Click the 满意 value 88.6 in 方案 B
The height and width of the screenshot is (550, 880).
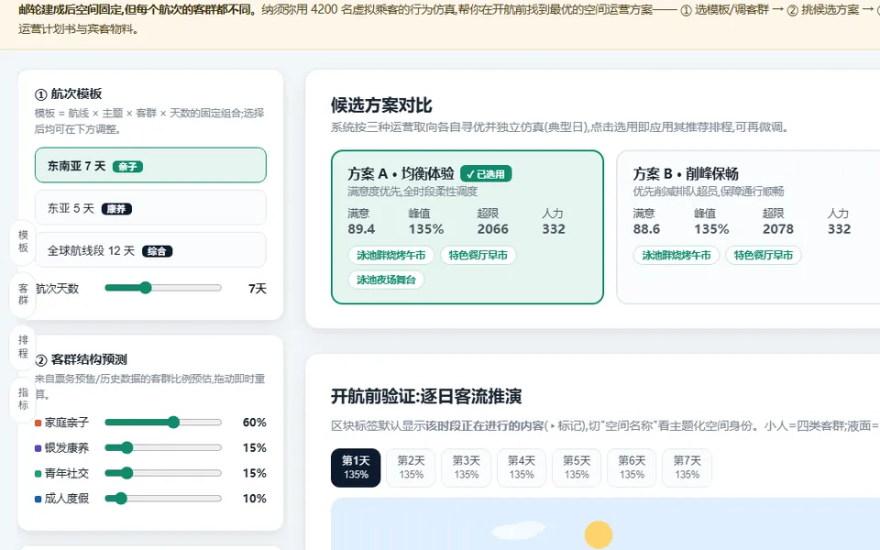click(x=646, y=229)
